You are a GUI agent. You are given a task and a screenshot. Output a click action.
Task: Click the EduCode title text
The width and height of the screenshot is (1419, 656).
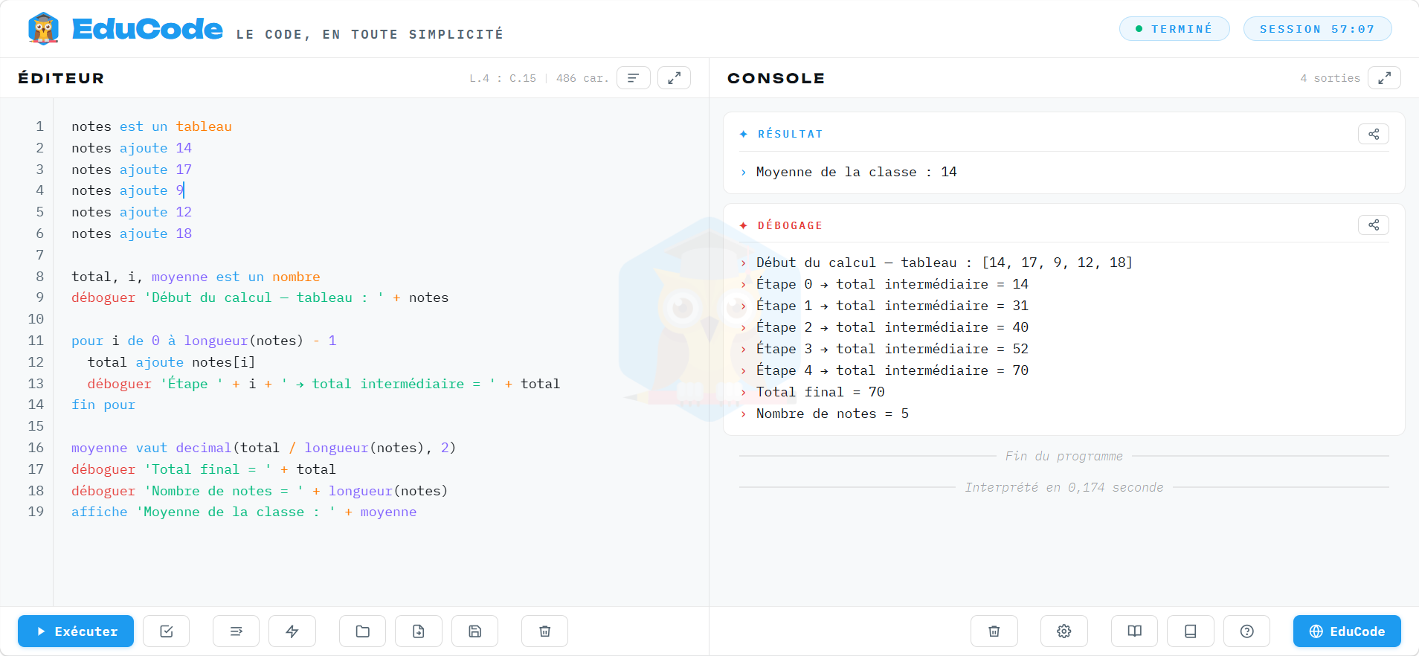pyautogui.click(x=147, y=29)
